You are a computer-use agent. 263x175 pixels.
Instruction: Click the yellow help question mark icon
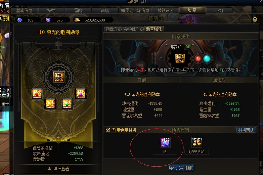coord(255,19)
